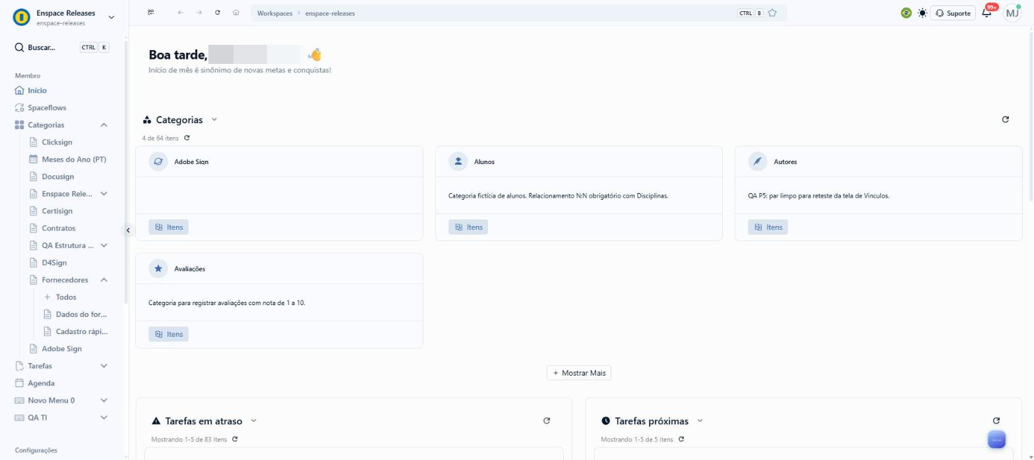Click Itens button on Avaliações card

(168, 334)
